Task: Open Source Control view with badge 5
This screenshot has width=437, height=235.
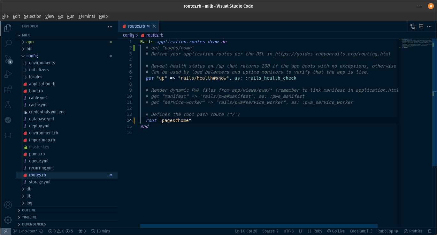Action: coord(8,59)
